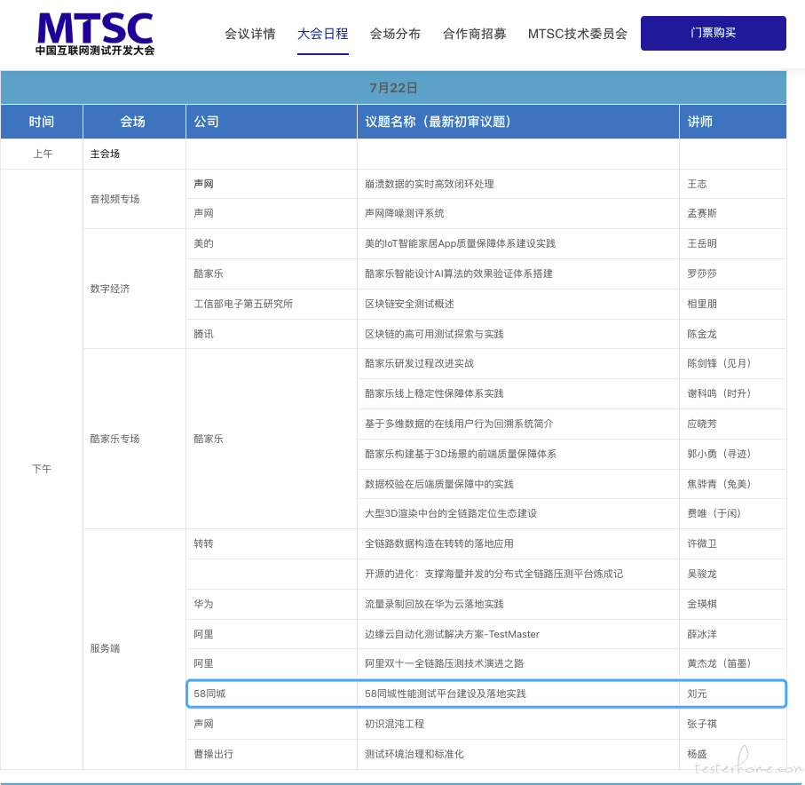Click speaker name 应晓芳
The image size is (805, 785).
(702, 424)
